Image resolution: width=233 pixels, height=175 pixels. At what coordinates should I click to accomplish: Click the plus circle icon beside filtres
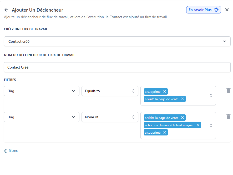6,151
